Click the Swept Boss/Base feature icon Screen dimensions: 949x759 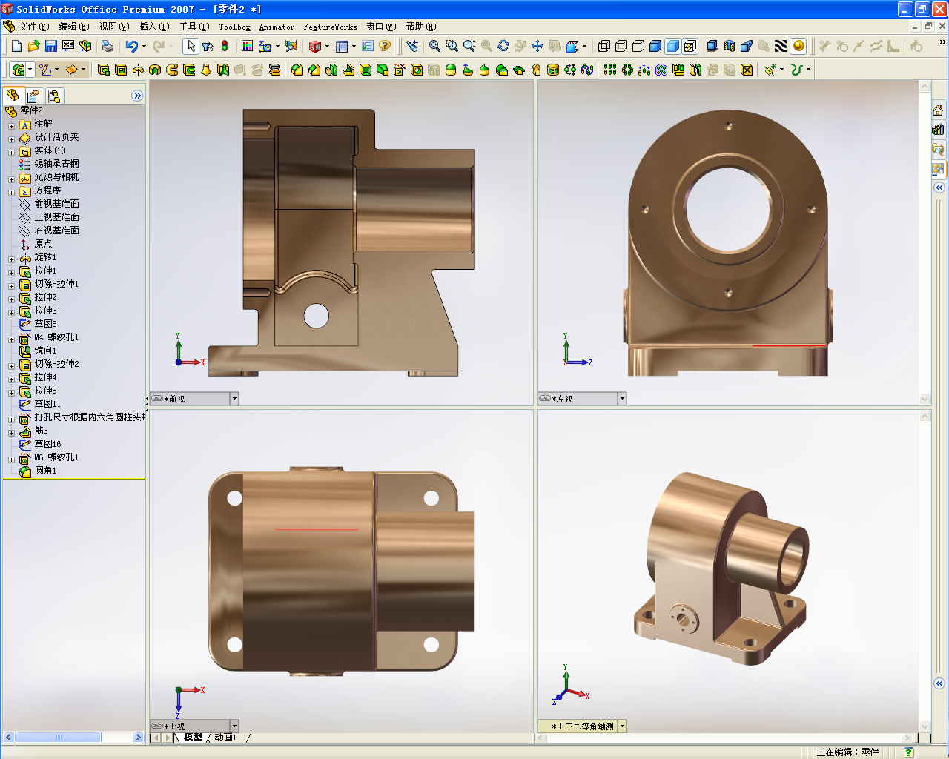pyautogui.click(x=172, y=70)
